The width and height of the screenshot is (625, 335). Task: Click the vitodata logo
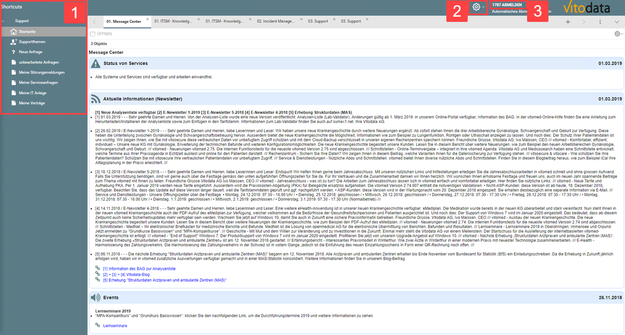coord(588,8)
